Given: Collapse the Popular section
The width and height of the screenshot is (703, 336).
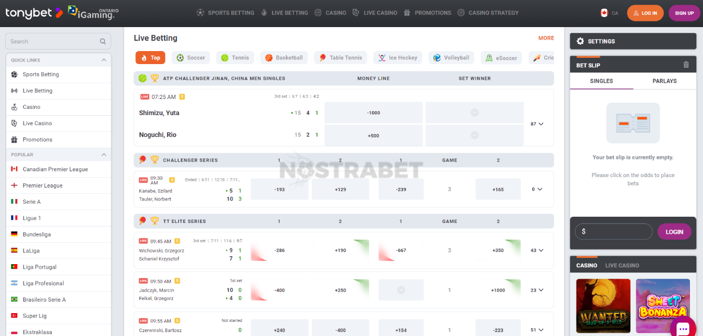Looking at the screenshot, I should 104,155.
